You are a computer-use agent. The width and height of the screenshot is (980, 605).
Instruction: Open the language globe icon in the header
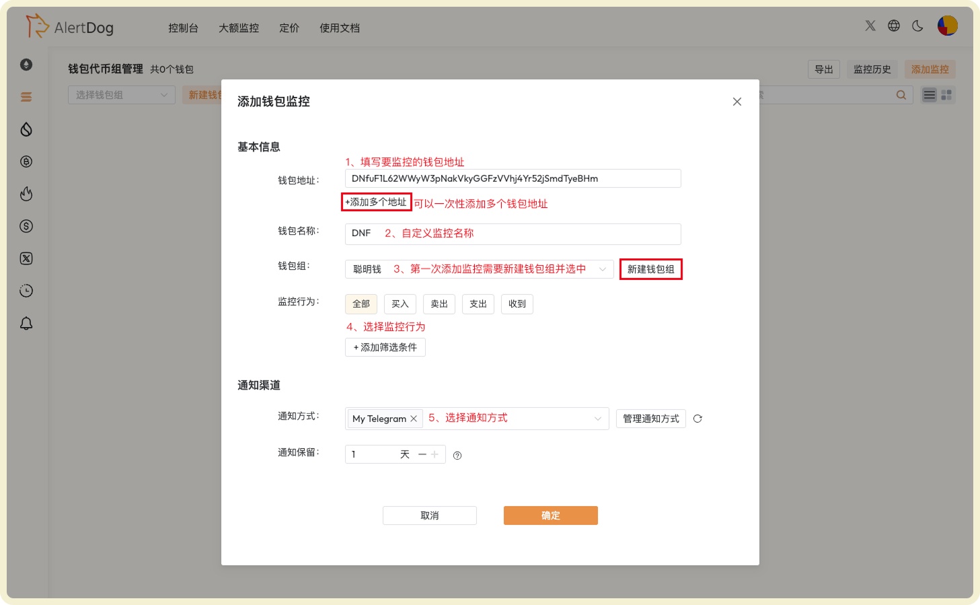pyautogui.click(x=894, y=26)
